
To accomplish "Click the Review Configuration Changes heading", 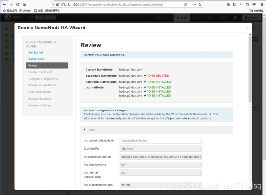I will click(106, 111).
